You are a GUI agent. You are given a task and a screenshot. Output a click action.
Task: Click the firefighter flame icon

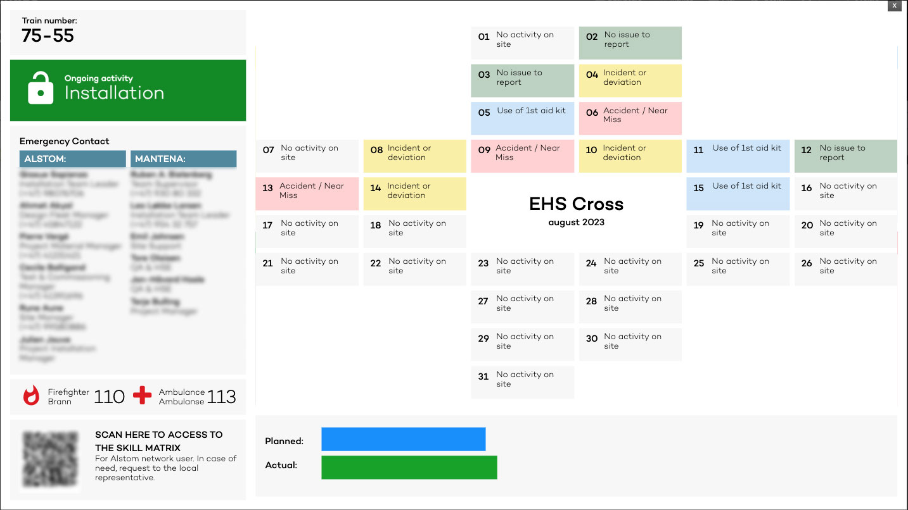tap(31, 396)
